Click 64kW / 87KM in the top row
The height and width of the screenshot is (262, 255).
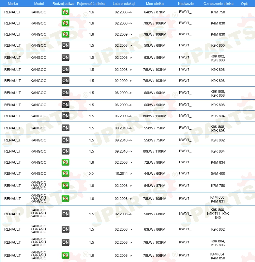155,12
